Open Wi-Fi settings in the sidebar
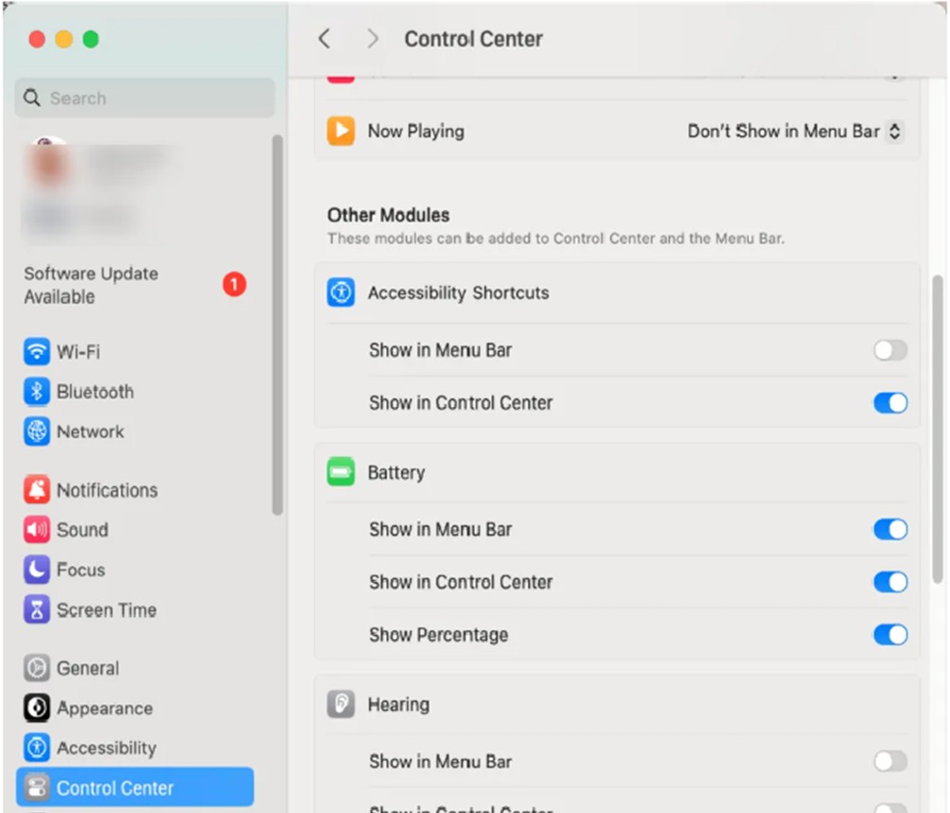 tap(36, 351)
